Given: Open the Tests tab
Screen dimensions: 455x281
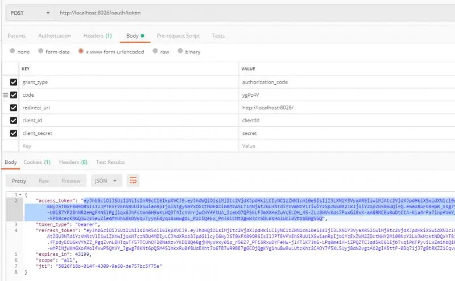Looking at the screenshot, I should (x=218, y=36).
